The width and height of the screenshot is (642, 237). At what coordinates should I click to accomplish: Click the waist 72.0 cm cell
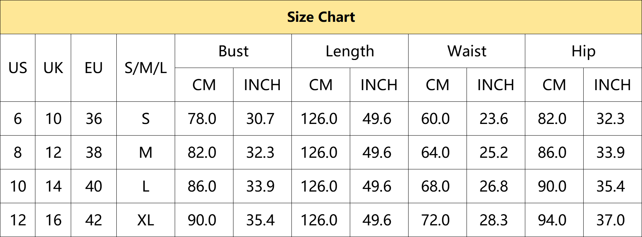coord(438,220)
